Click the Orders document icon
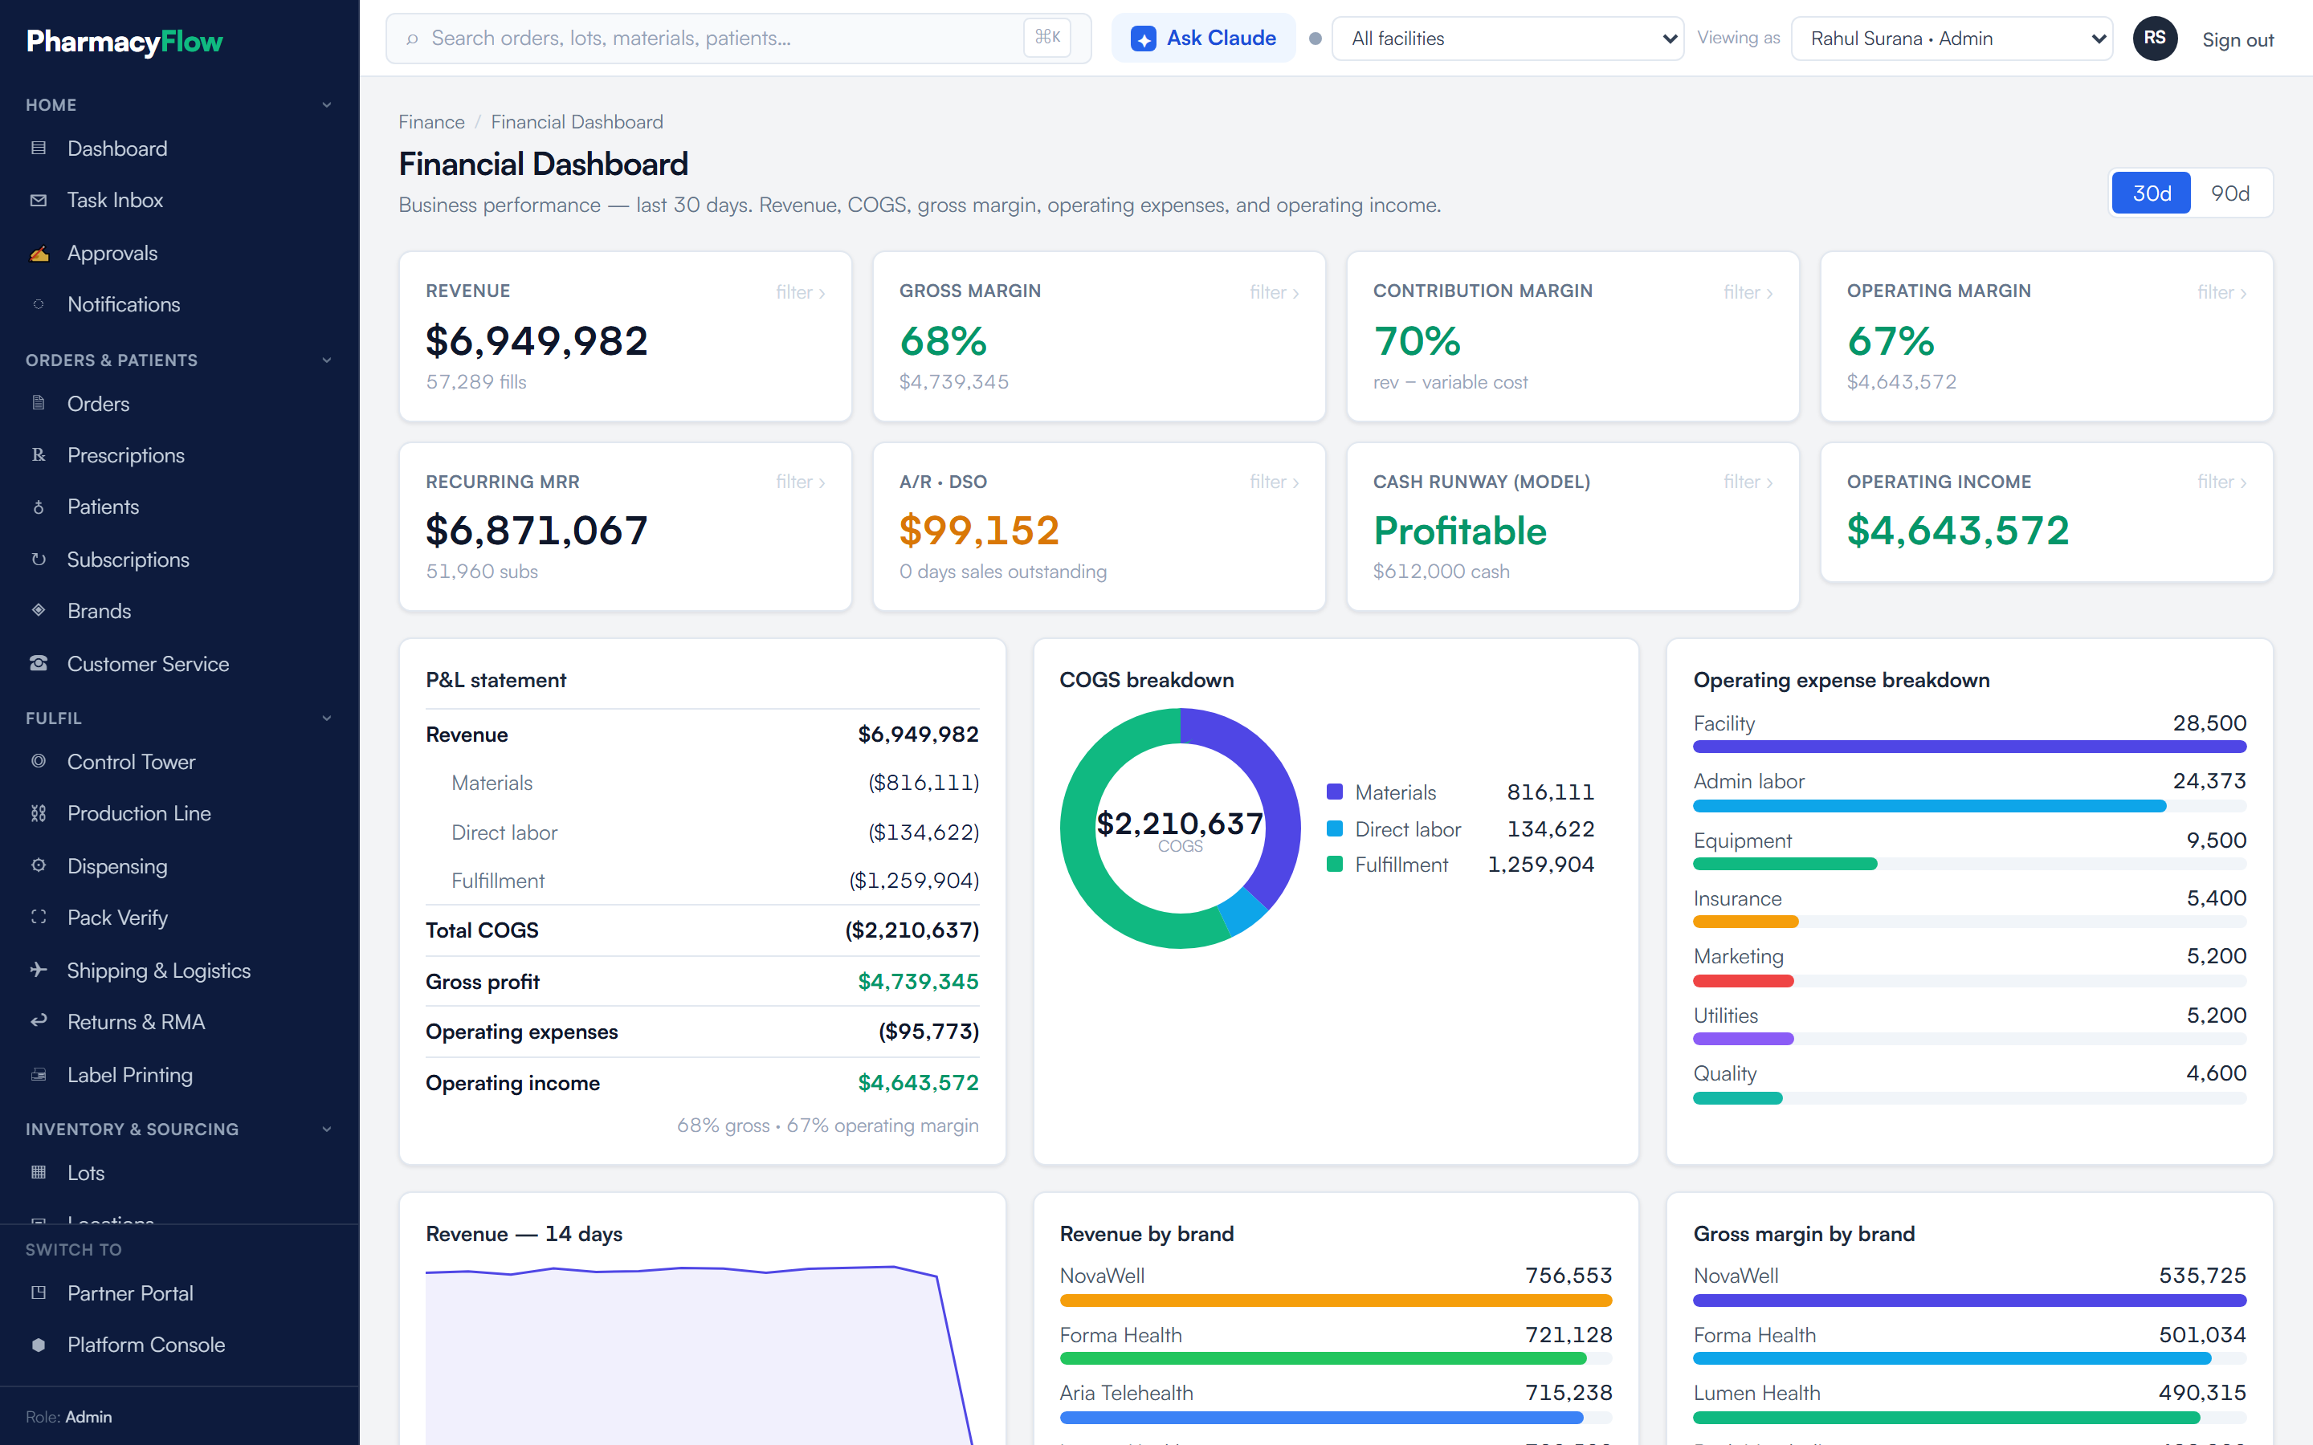2313x1445 pixels. click(x=39, y=403)
